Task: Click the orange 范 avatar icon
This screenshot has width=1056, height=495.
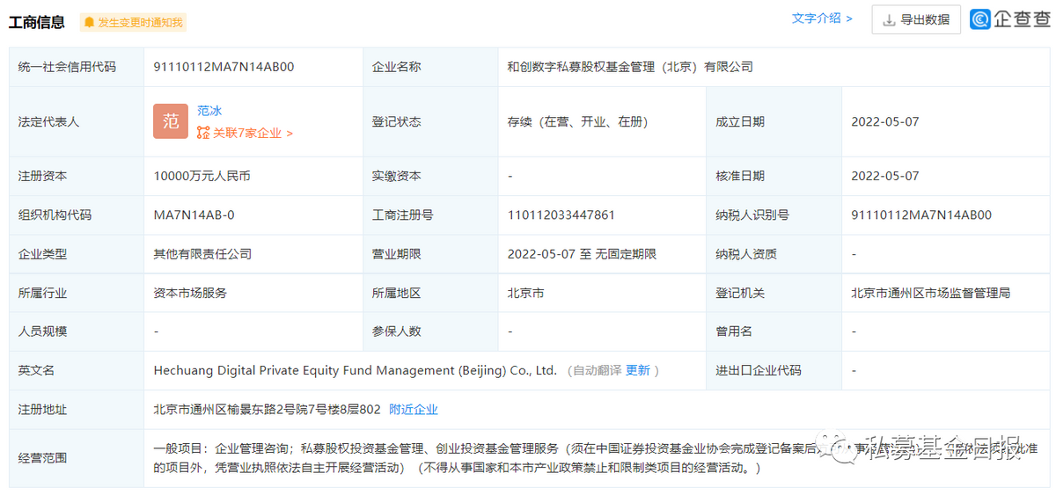Action: (x=171, y=121)
